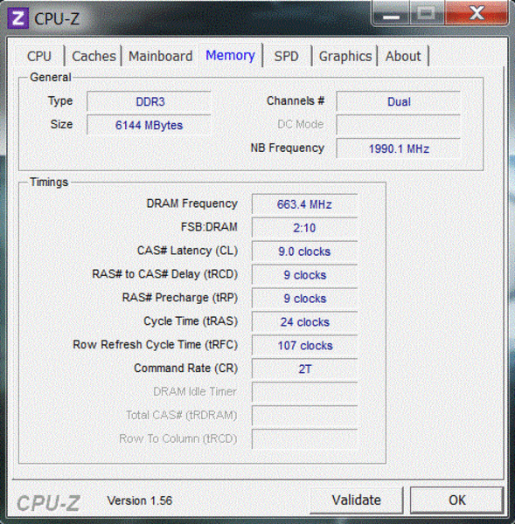Image resolution: width=515 pixels, height=524 pixels.
Task: Select the Memory tab
Action: [230, 55]
